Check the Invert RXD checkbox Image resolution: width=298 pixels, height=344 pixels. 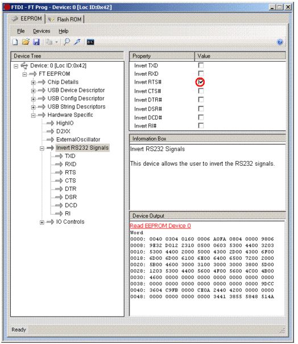click(201, 73)
